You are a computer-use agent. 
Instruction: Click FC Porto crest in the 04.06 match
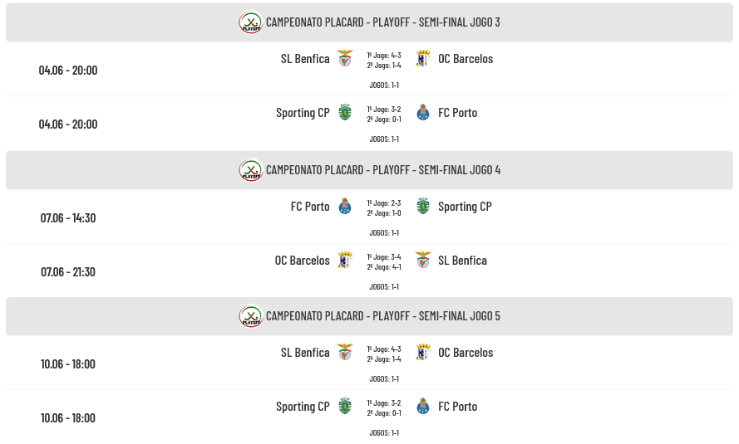tap(423, 112)
